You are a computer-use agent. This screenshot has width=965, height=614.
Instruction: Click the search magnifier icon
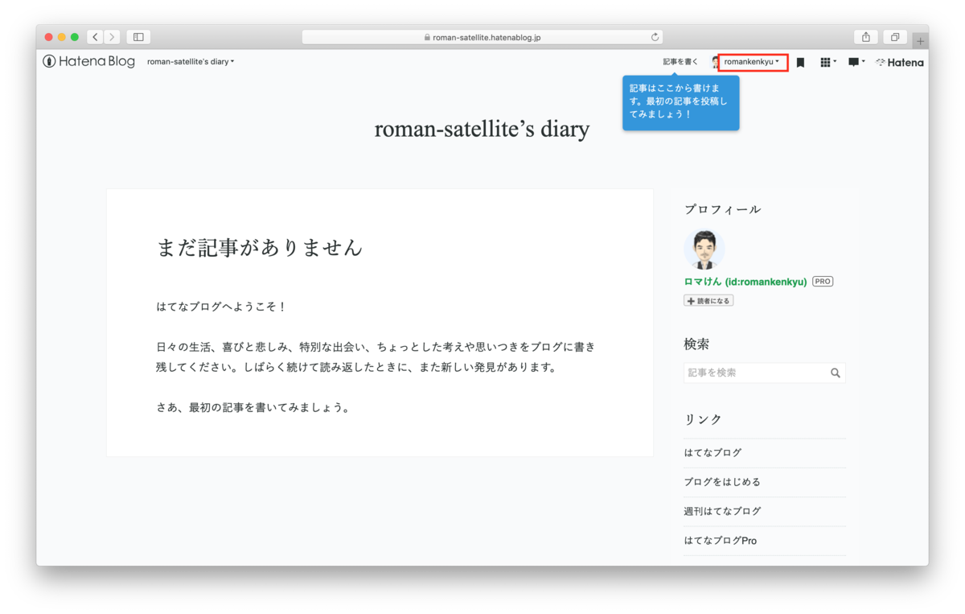pyautogui.click(x=836, y=373)
